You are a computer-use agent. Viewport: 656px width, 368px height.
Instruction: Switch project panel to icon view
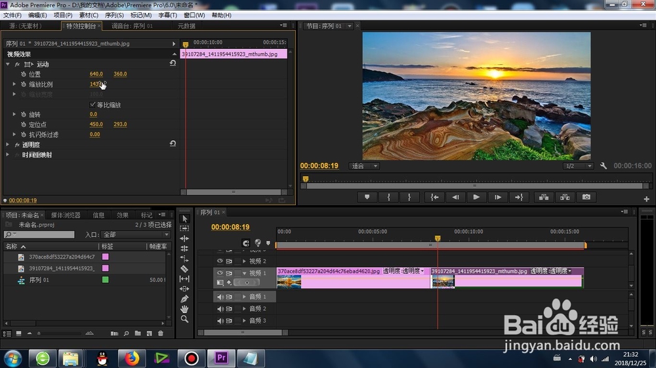click(18, 333)
